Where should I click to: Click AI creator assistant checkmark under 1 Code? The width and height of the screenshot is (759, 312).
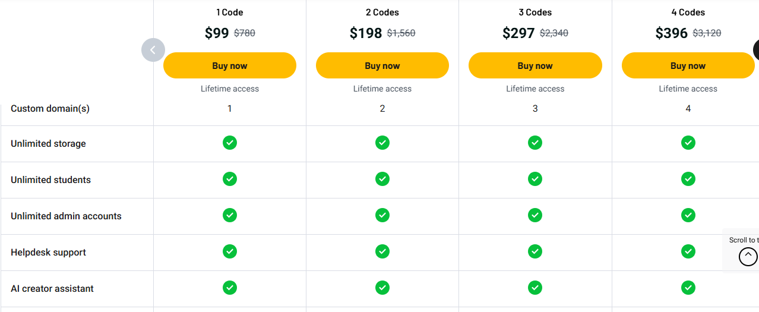click(x=230, y=288)
